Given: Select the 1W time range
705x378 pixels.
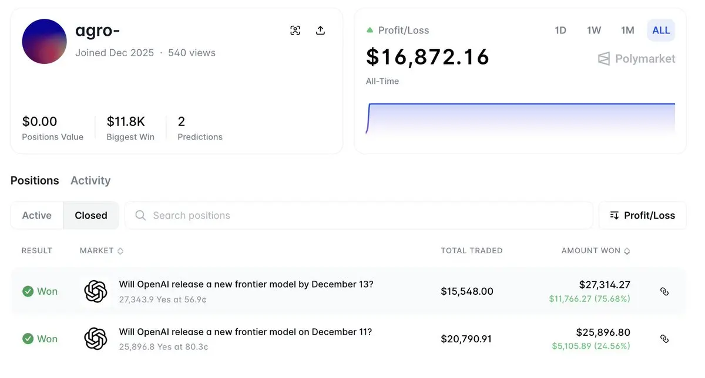Looking at the screenshot, I should [x=594, y=30].
